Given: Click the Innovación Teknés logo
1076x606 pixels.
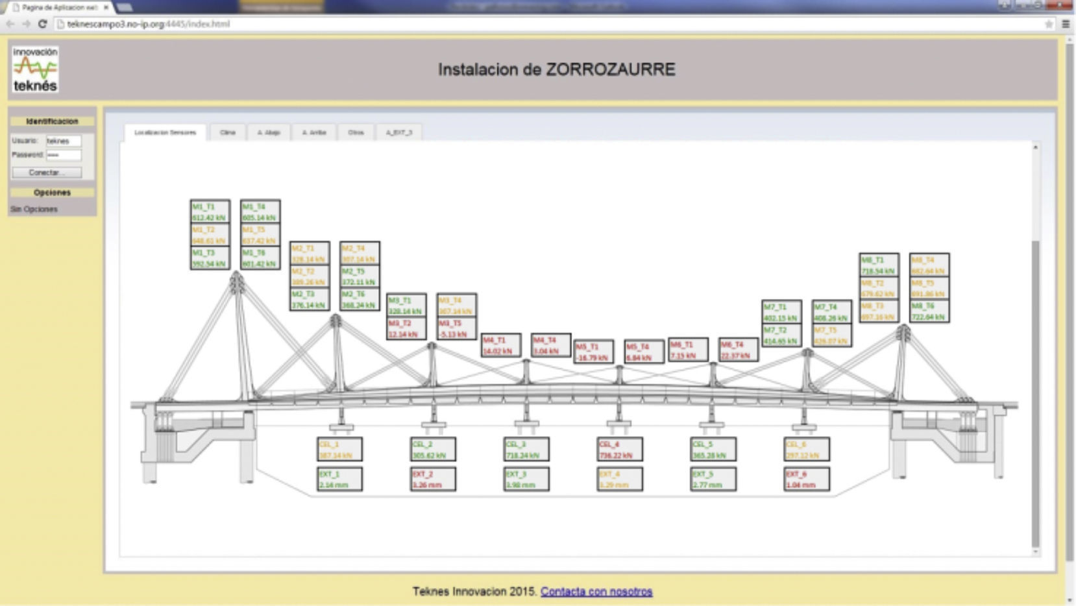Looking at the screenshot, I should point(35,69).
